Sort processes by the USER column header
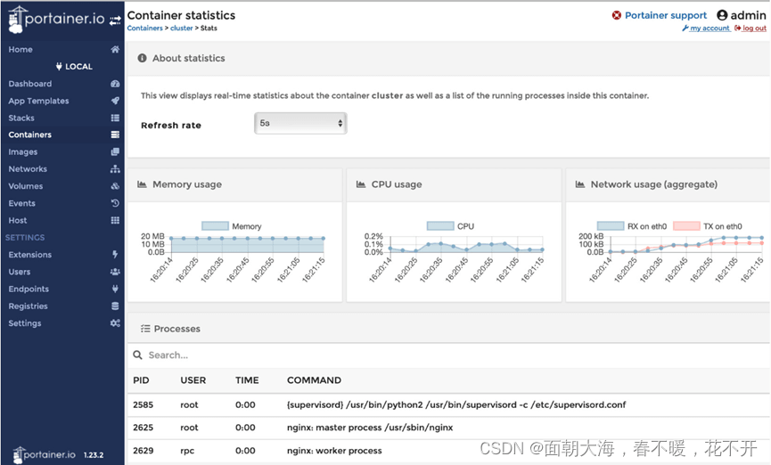The width and height of the screenshot is (771, 465). (x=193, y=380)
